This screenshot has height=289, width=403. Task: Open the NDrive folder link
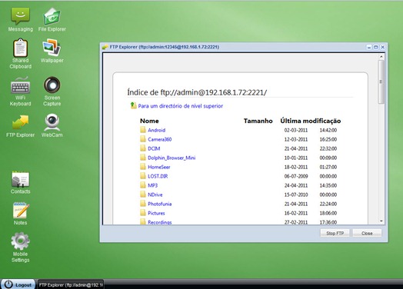[155, 194]
